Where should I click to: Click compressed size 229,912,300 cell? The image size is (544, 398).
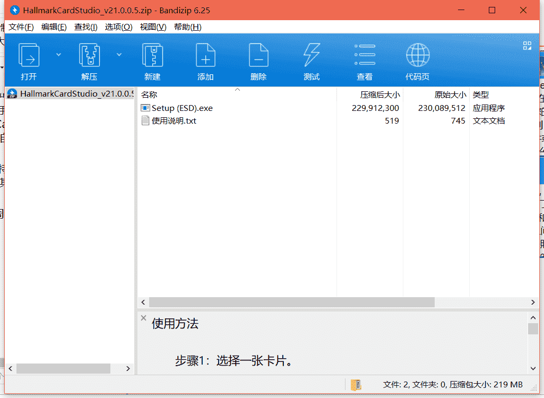[375, 108]
